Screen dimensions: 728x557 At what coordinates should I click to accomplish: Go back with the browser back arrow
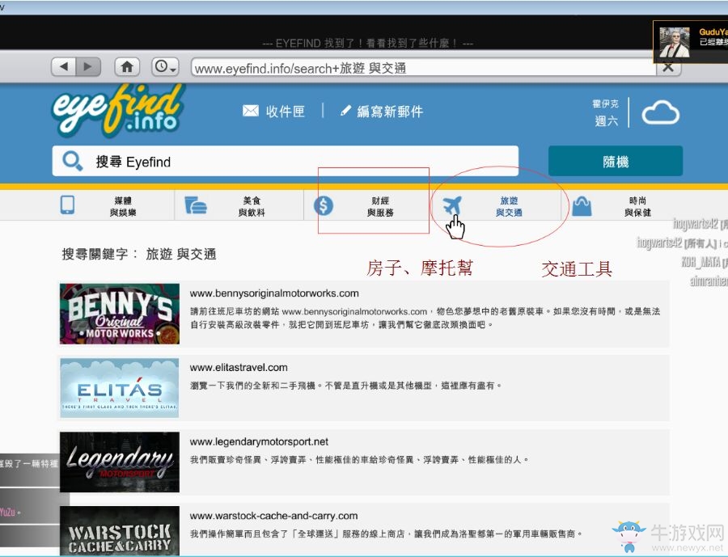coord(65,67)
